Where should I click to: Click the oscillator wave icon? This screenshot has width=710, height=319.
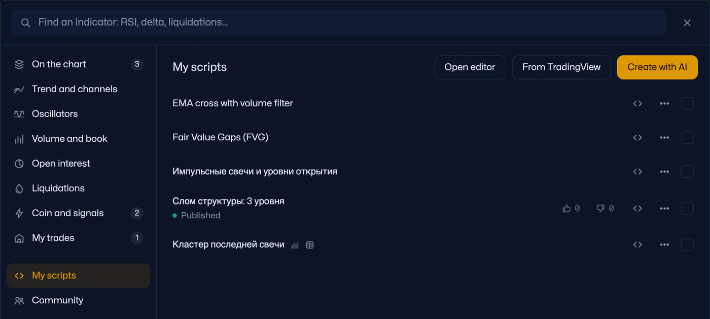[x=19, y=114]
